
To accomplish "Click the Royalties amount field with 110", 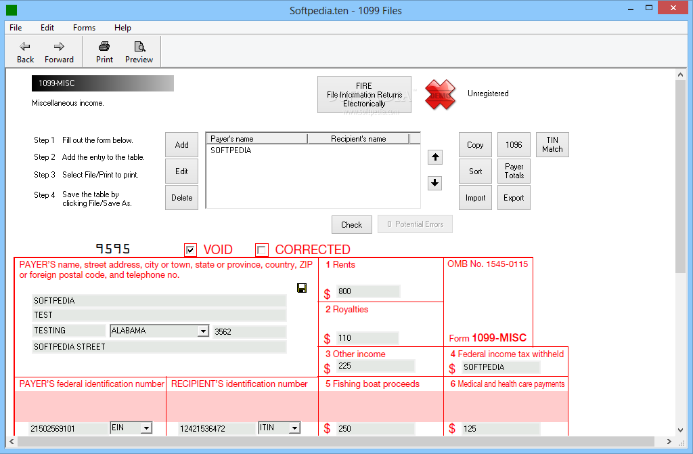I will pos(367,338).
